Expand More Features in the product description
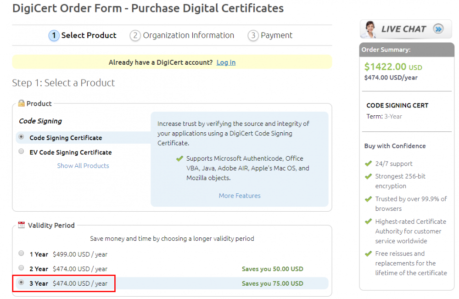Viewport: 459px width, 299px height. [x=240, y=196]
